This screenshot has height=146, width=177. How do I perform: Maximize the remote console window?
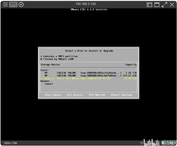(157, 5)
